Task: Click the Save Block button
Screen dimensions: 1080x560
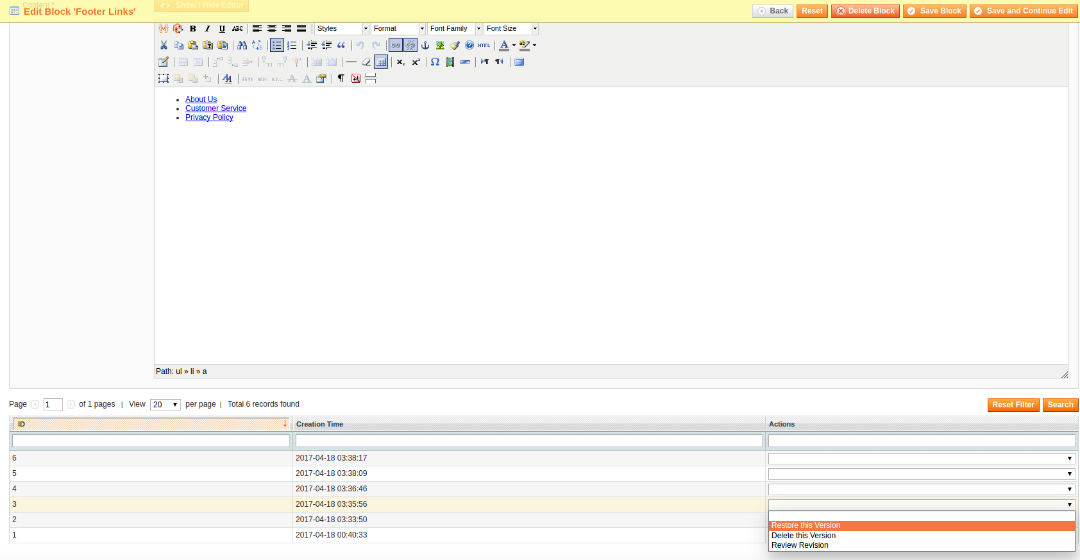Action: click(934, 11)
